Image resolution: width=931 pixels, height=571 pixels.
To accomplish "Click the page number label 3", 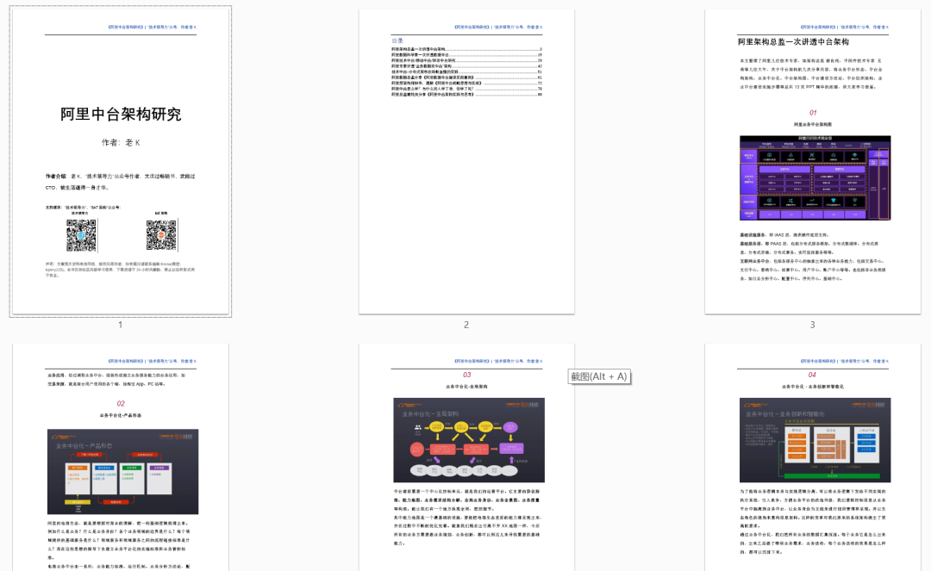I will [813, 325].
